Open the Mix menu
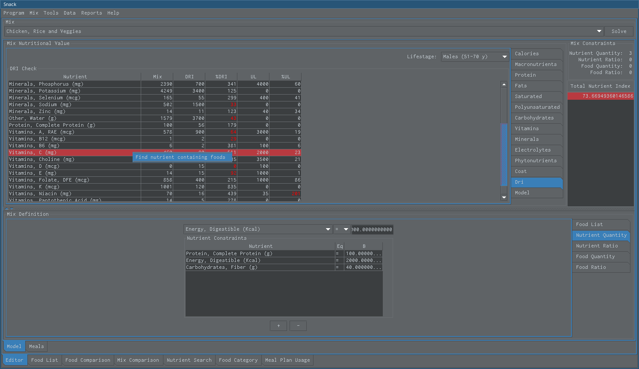Viewport: 639px width, 369px height. pos(34,13)
